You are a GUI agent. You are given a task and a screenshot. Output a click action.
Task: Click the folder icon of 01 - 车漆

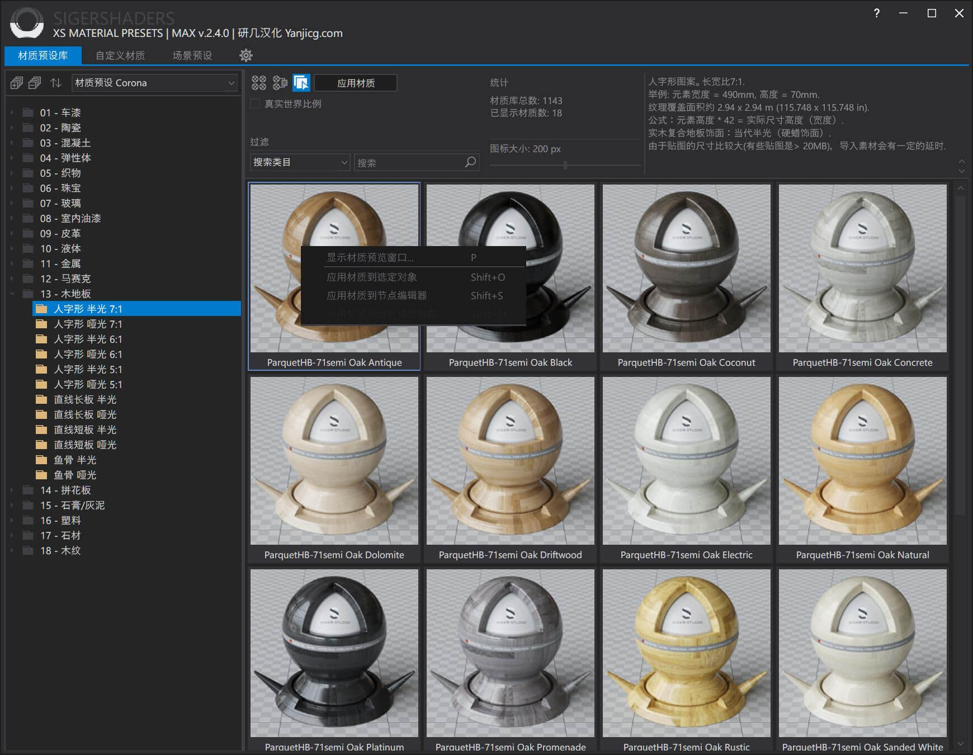(28, 112)
